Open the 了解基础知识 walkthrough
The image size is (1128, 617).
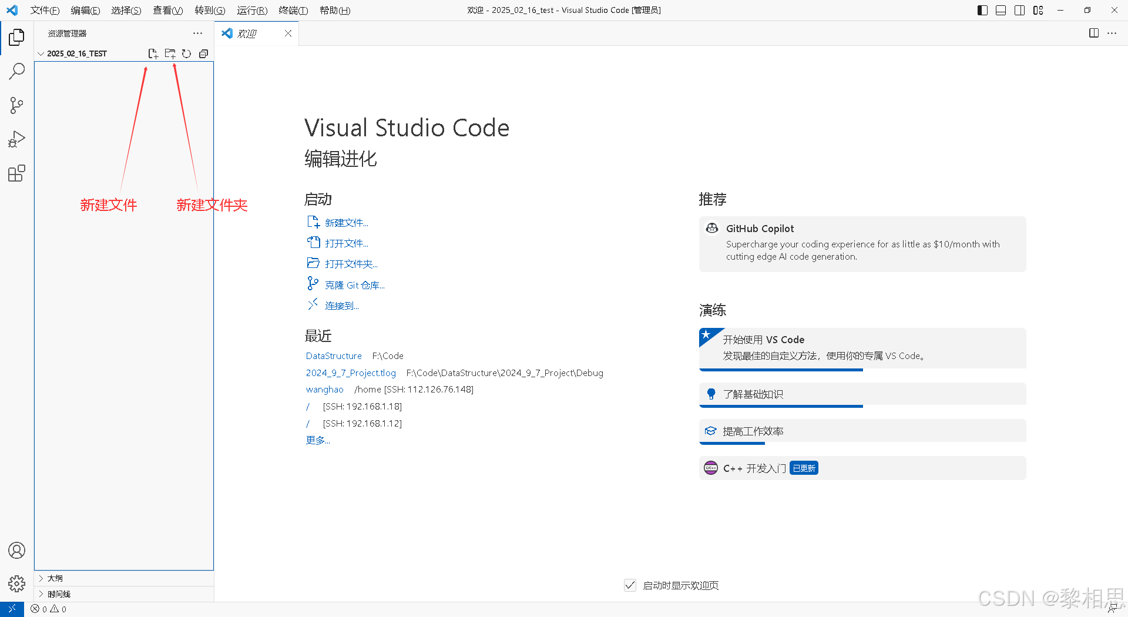pyautogui.click(x=862, y=394)
